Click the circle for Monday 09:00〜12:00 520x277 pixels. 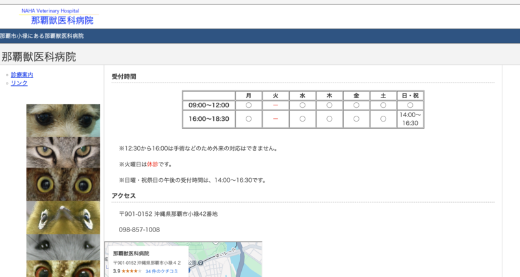coord(248,105)
